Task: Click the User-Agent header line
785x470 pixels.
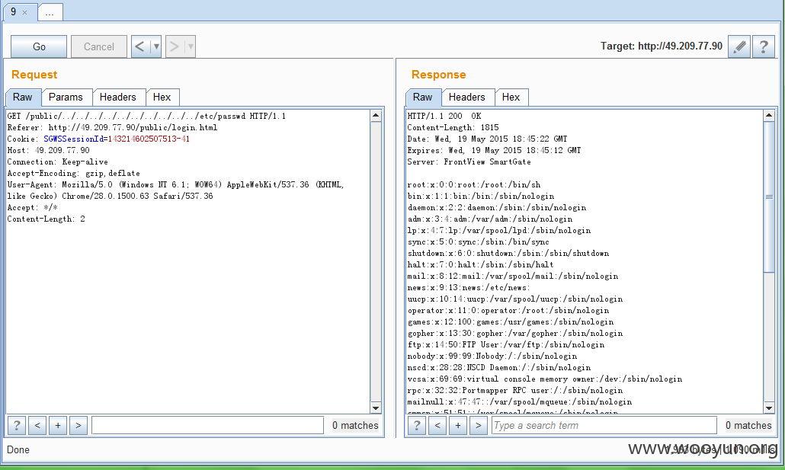Action: (175, 190)
